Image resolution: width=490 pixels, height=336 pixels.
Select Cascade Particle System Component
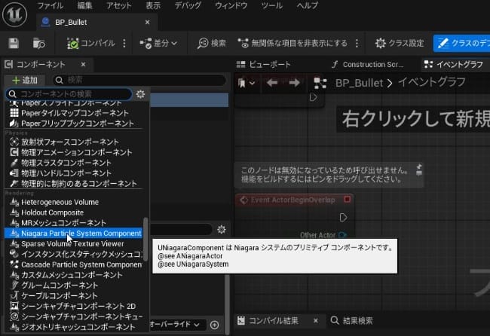pyautogui.click(x=74, y=264)
